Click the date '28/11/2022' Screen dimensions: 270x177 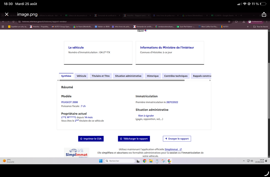[172, 102]
